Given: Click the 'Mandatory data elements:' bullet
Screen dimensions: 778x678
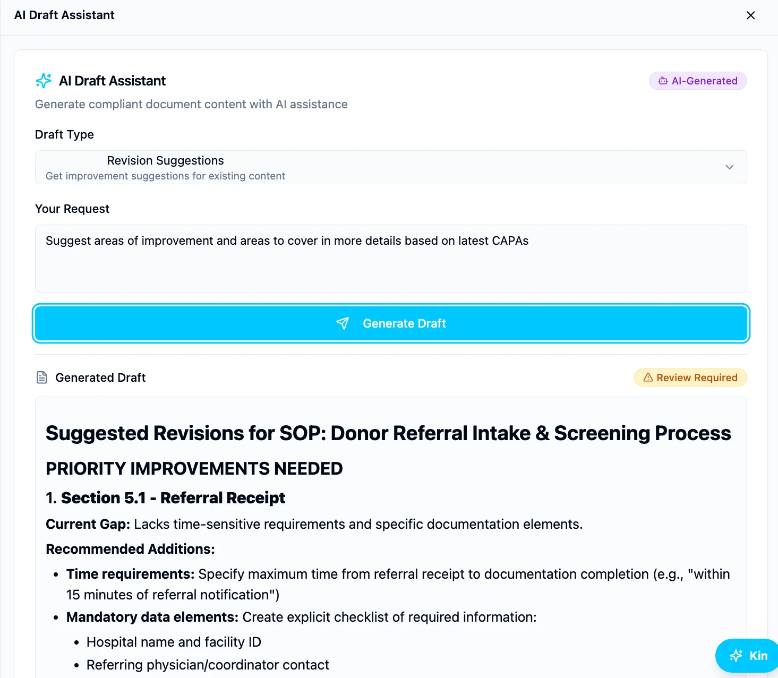Looking at the screenshot, I should click(302, 617).
